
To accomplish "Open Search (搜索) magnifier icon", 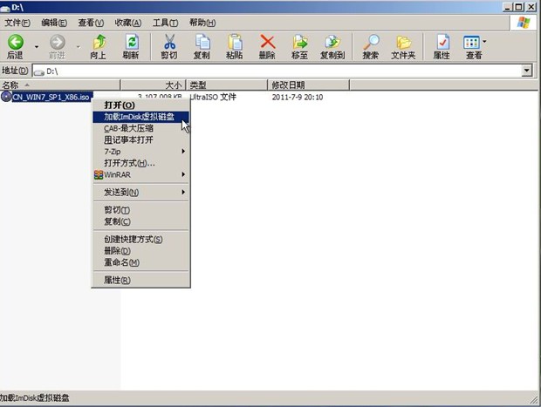I will (x=371, y=42).
